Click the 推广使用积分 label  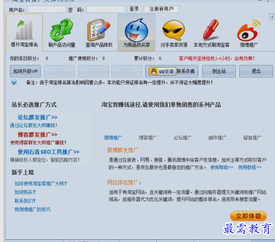pyautogui.click(x=83, y=58)
